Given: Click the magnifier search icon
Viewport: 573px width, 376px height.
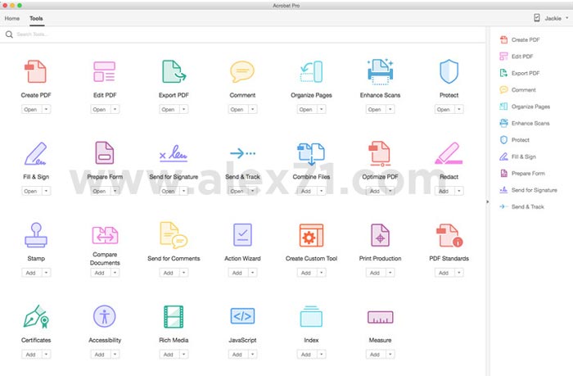Looking at the screenshot, I should coord(9,34).
